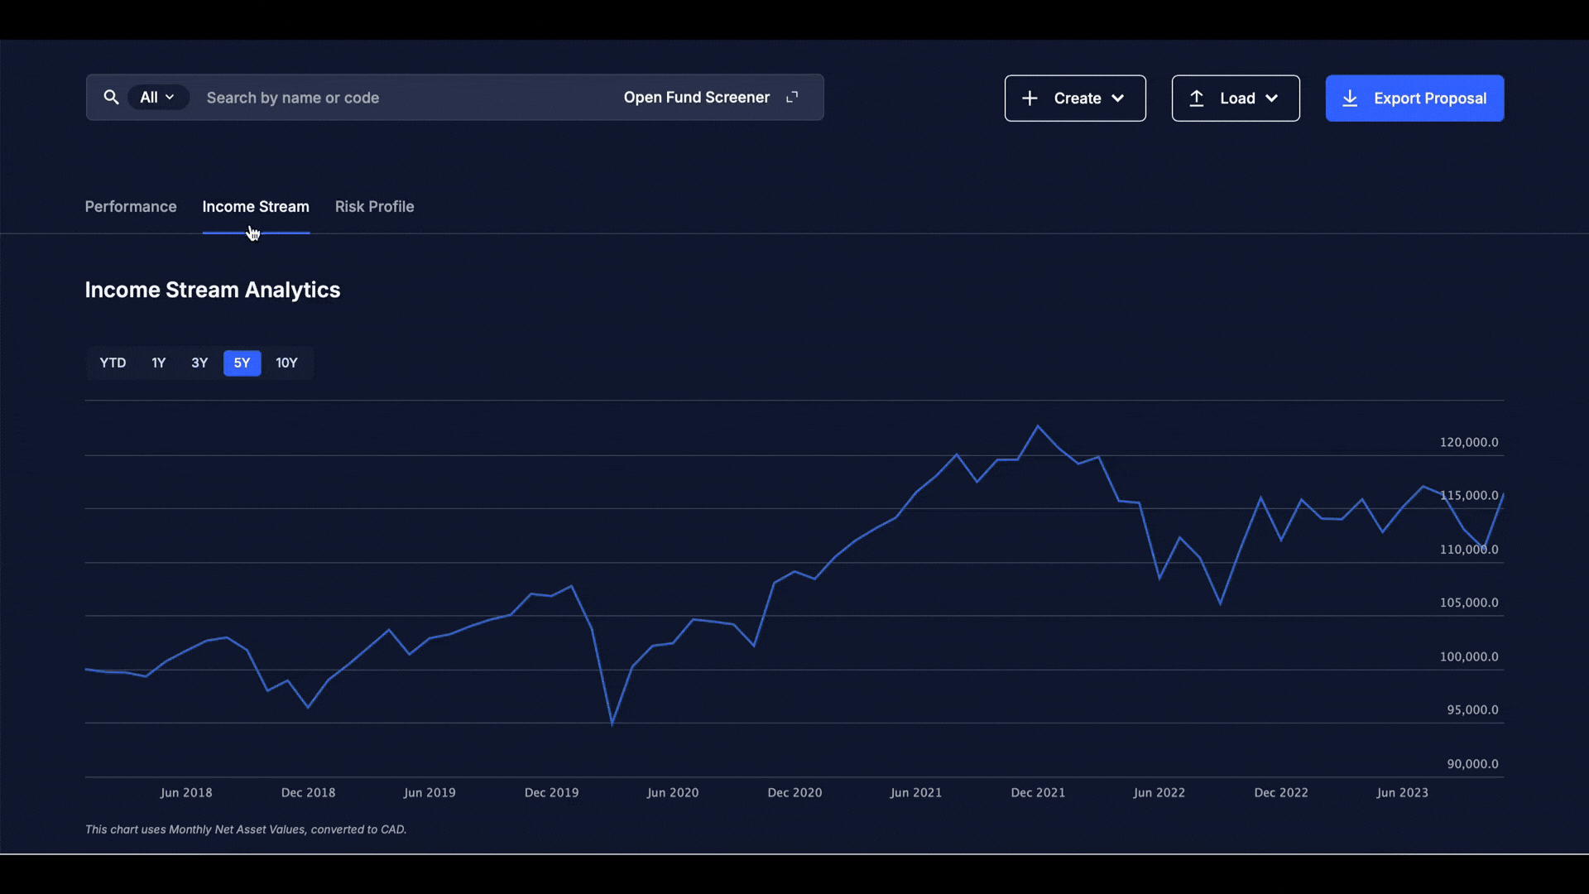Image resolution: width=1589 pixels, height=894 pixels.
Task: Click the expand icon beside Open Fund Screener
Action: pos(792,98)
